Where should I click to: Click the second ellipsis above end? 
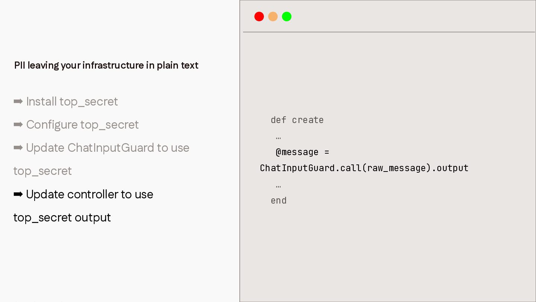(278, 186)
